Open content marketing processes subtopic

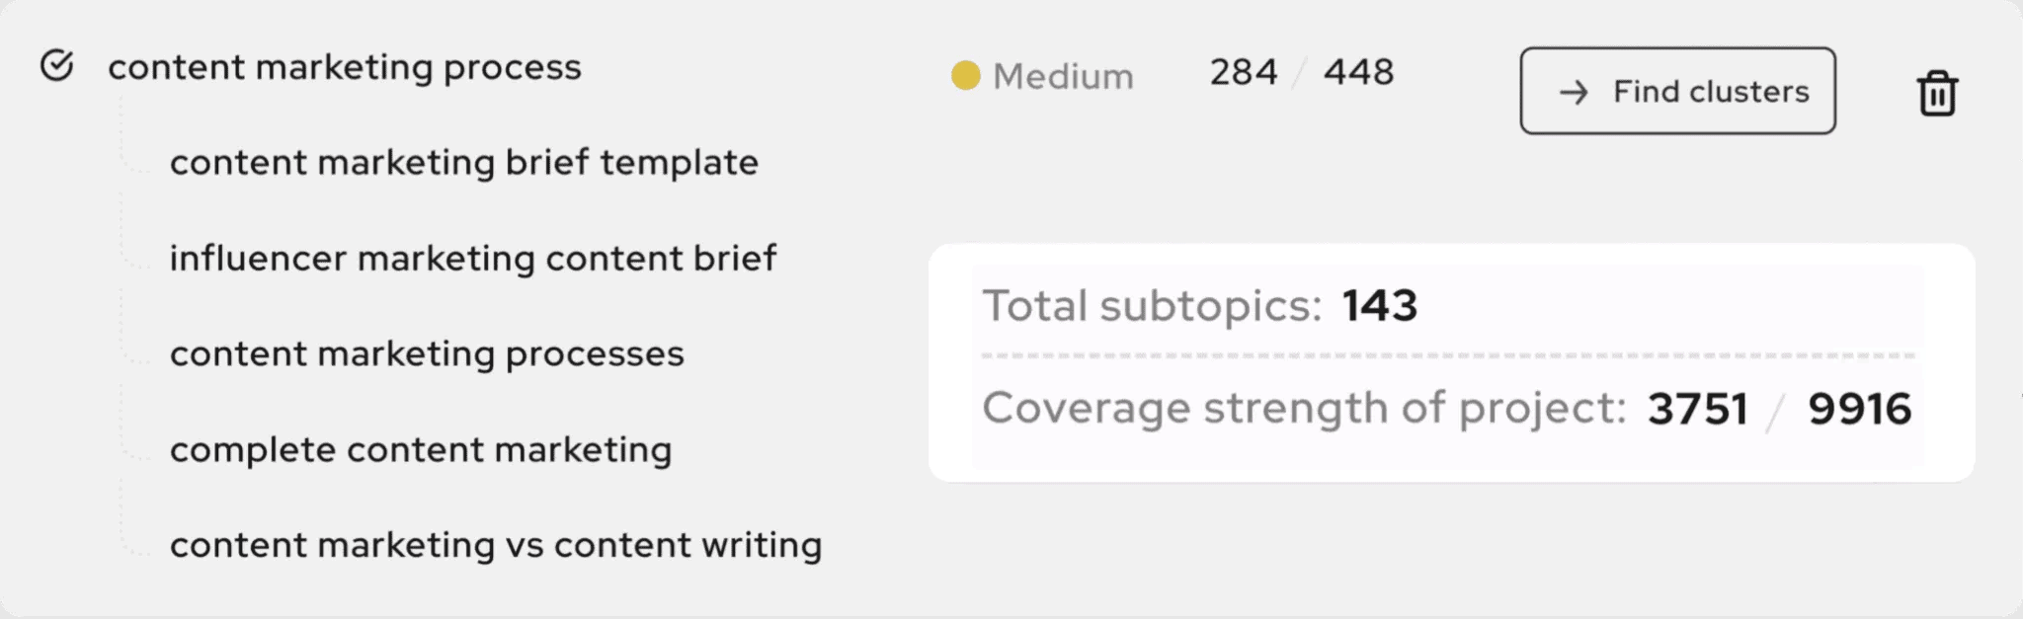[x=427, y=353]
